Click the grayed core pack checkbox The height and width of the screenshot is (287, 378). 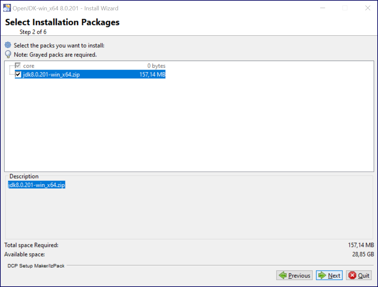(x=18, y=66)
